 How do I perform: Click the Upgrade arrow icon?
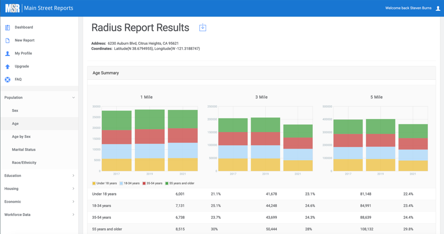[x=7, y=66]
